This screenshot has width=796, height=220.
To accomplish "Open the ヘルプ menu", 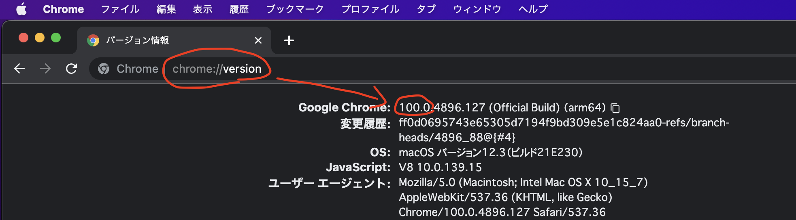I will pyautogui.click(x=533, y=9).
